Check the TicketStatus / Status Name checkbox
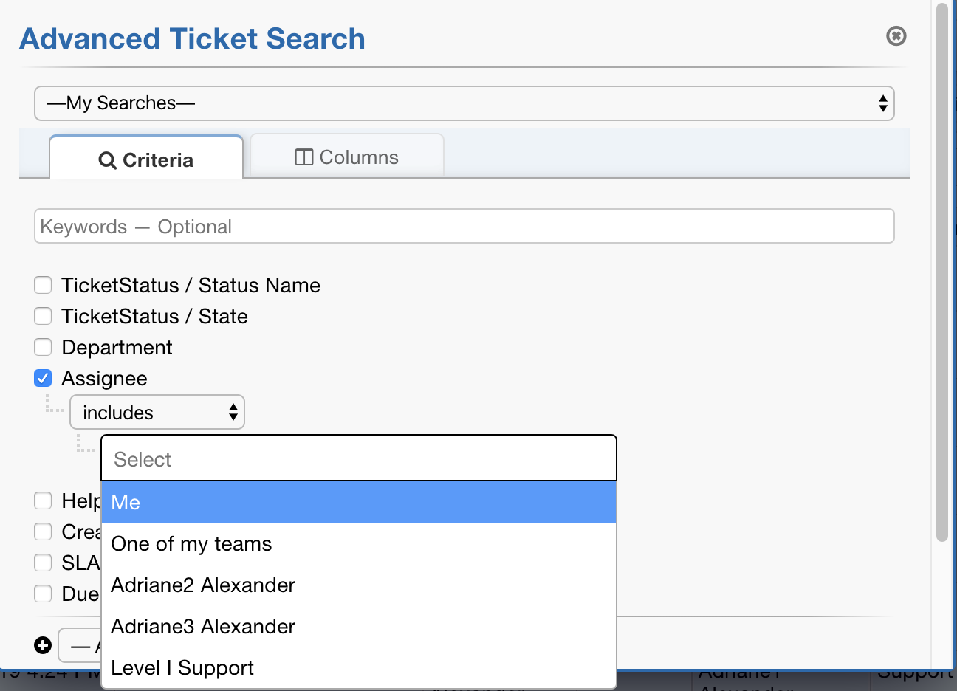The height and width of the screenshot is (691, 957). pyautogui.click(x=42, y=285)
